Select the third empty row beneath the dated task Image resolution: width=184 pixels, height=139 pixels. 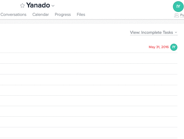tap(89, 80)
